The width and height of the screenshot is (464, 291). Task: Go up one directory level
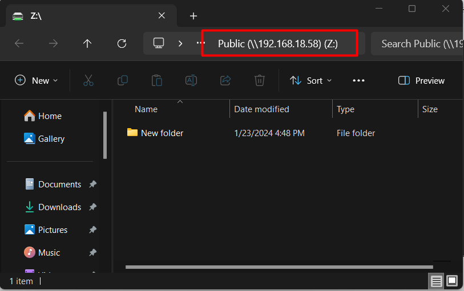[87, 43]
